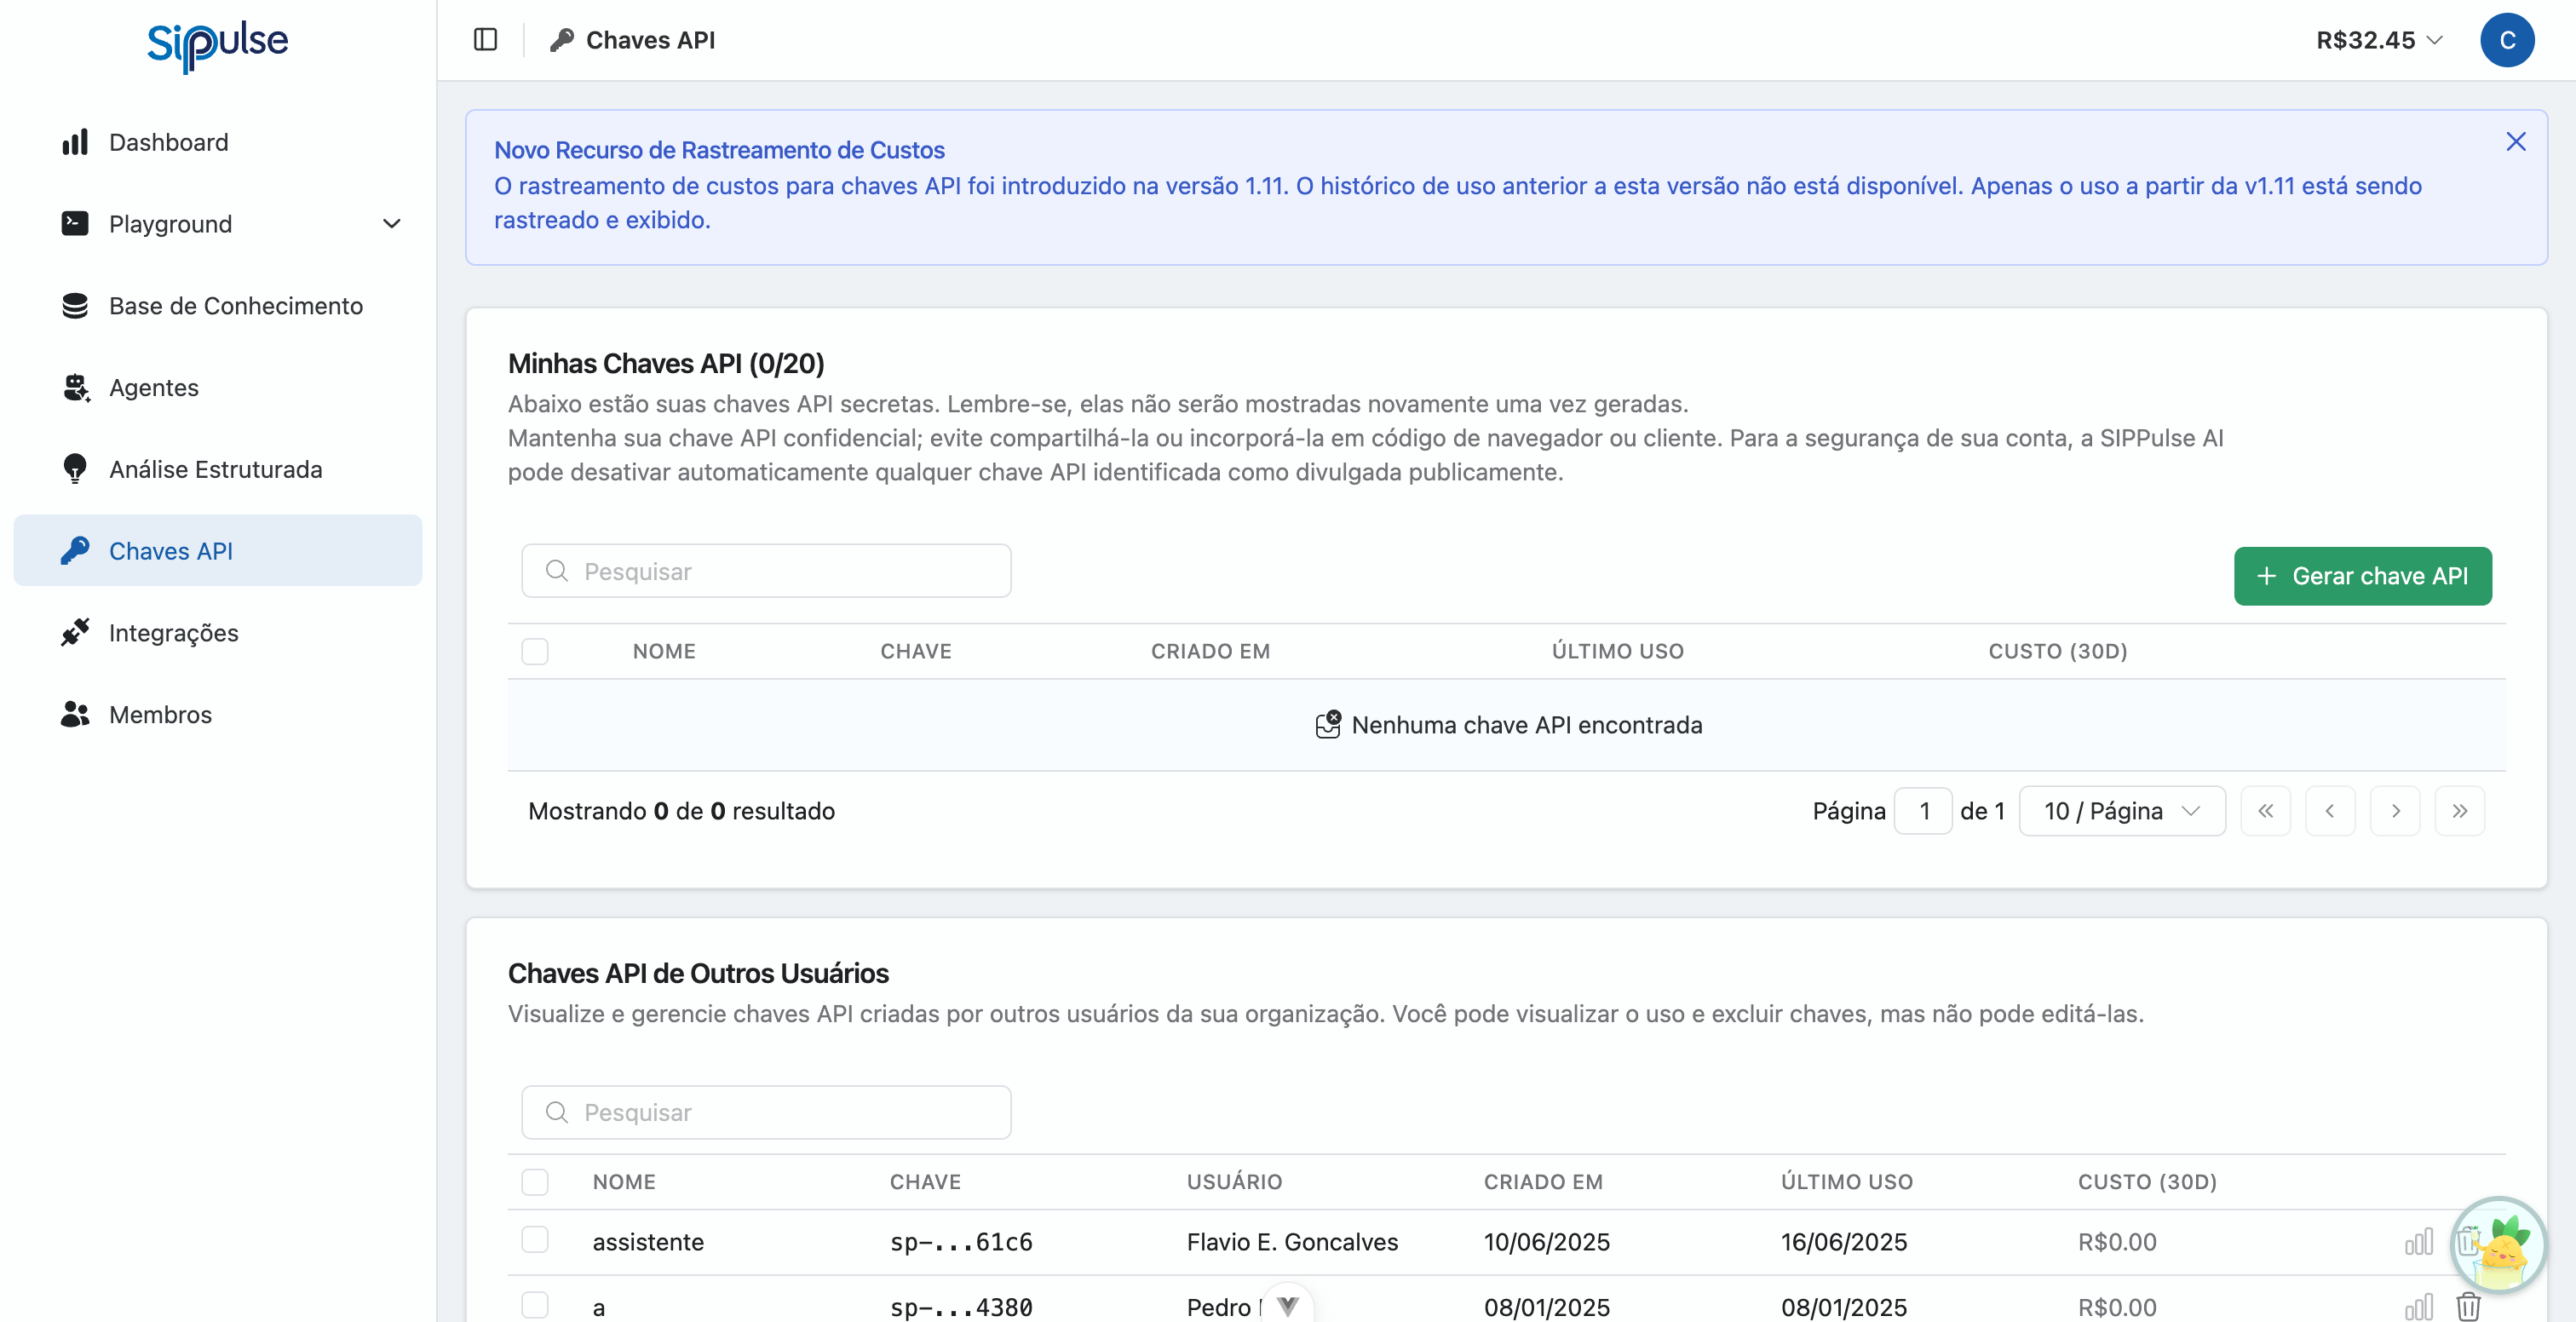Screen dimensions: 2576x1322
Task: Click the Agentes robot icon
Action: (x=75, y=388)
